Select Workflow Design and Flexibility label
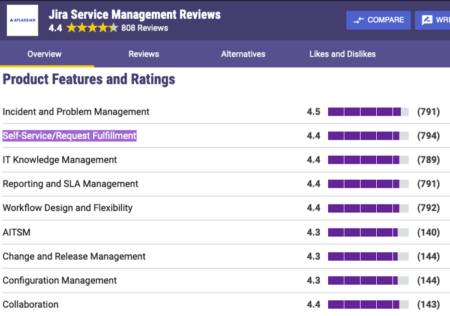450x316 pixels. click(x=68, y=208)
